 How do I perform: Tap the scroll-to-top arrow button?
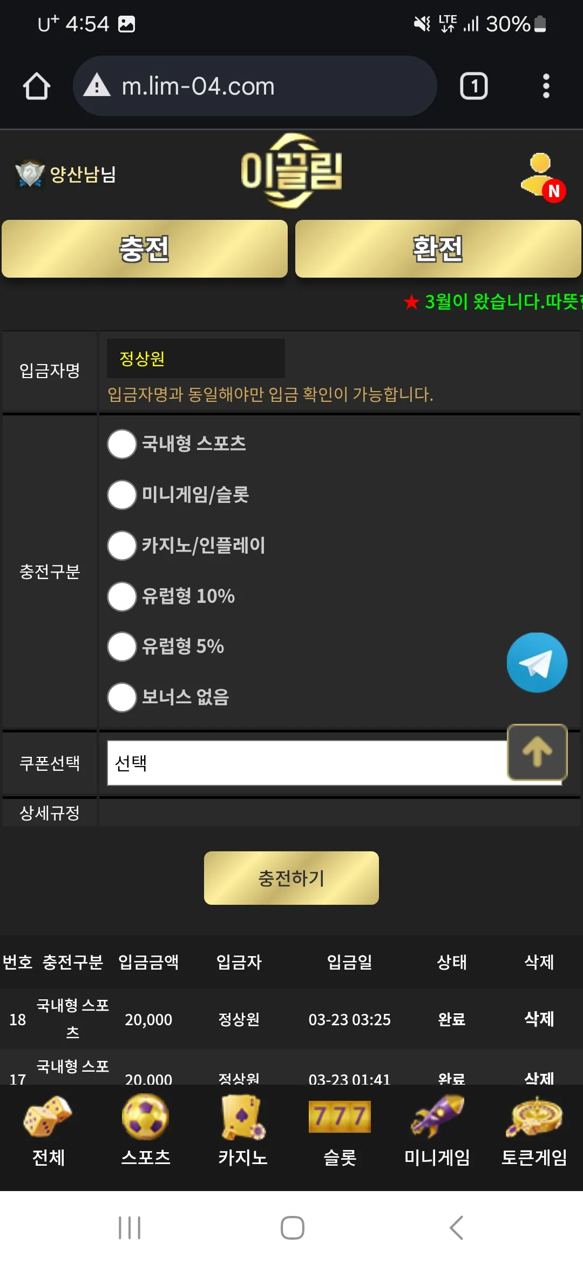click(x=537, y=752)
